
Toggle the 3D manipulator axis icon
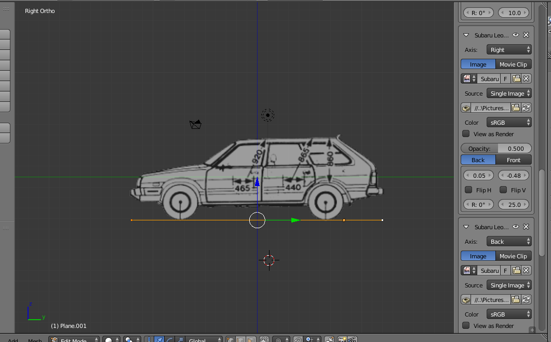click(149, 339)
